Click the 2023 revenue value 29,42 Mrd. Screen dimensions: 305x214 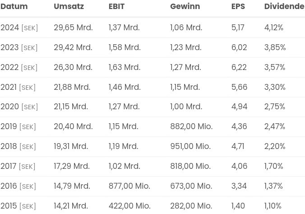[73, 47]
